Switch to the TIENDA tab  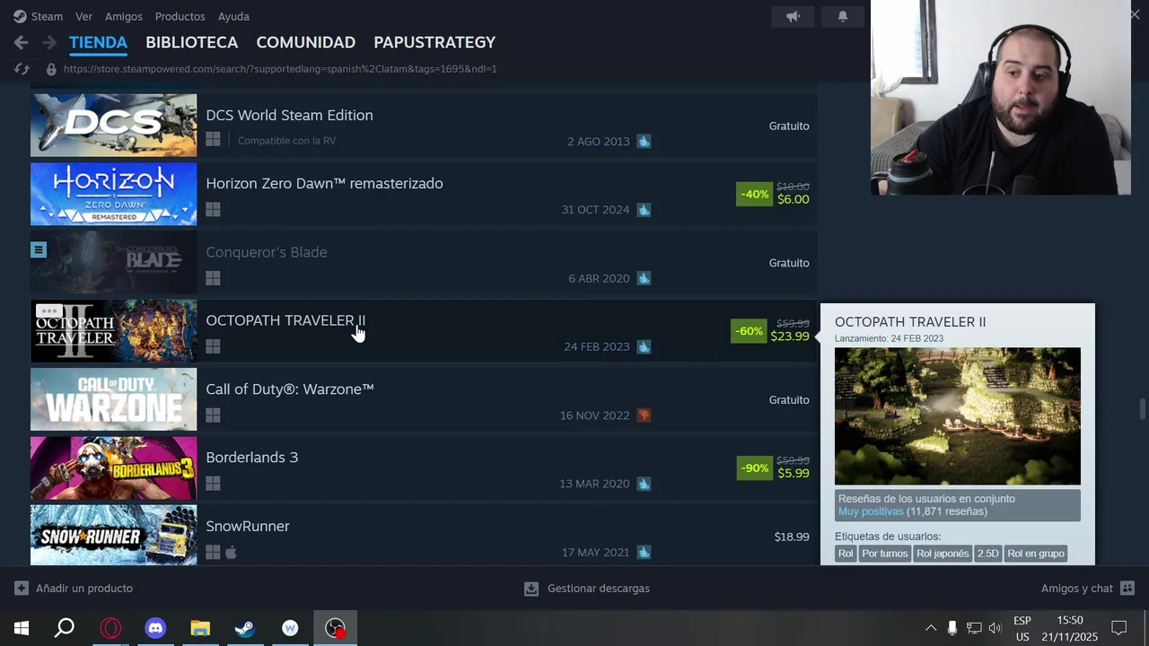98,42
